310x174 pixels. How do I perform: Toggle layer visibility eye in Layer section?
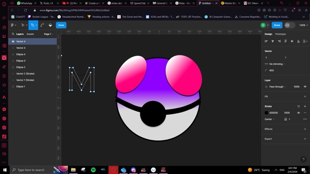coord(305,87)
